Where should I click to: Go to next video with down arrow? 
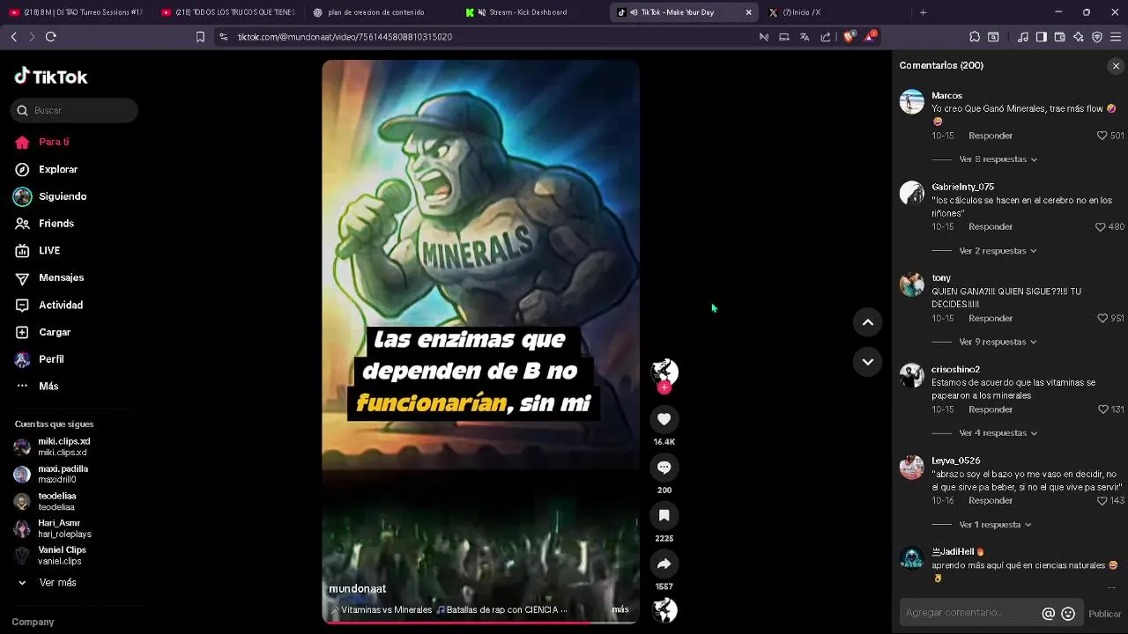[867, 361]
